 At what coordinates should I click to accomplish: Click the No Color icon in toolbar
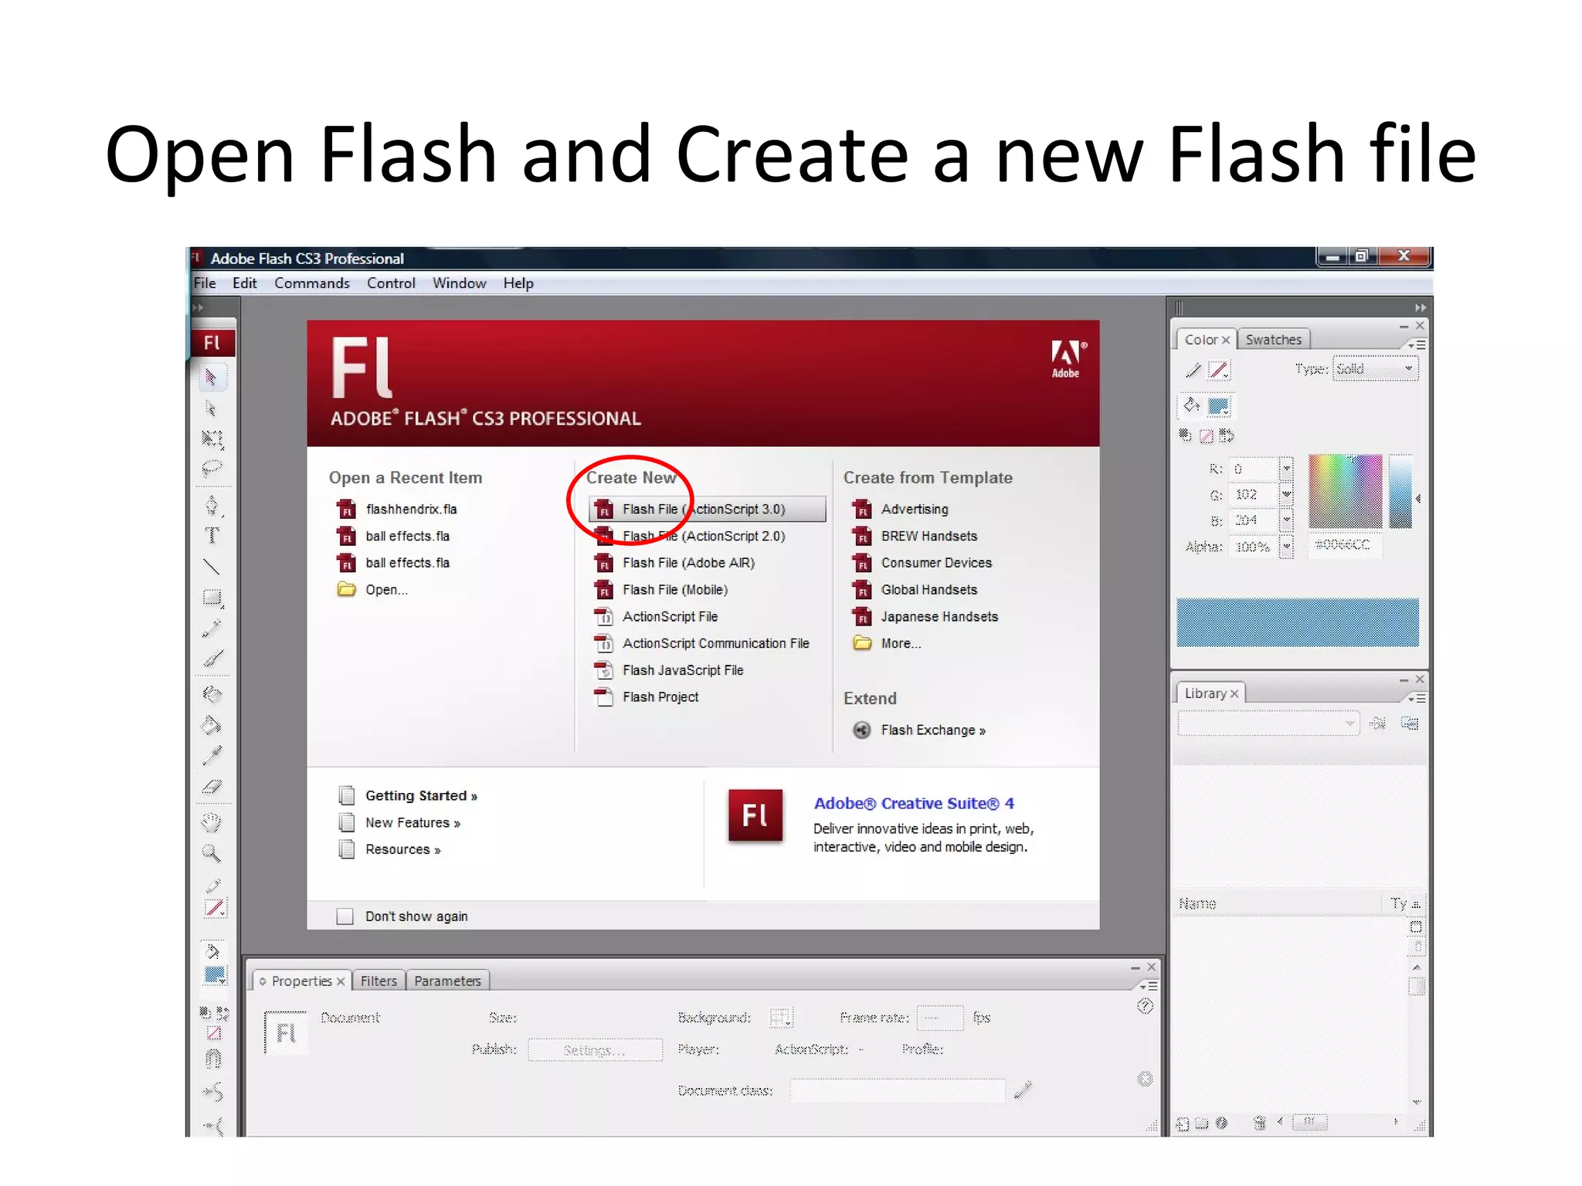214,1033
